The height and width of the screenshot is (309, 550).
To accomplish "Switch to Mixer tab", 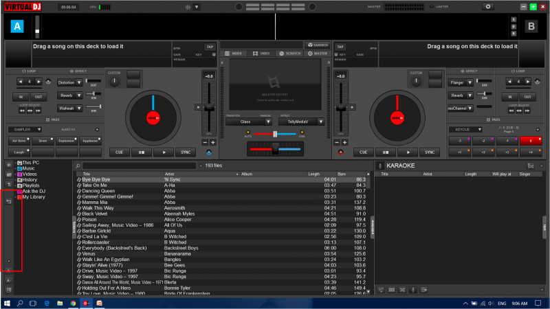I will click(x=233, y=54).
